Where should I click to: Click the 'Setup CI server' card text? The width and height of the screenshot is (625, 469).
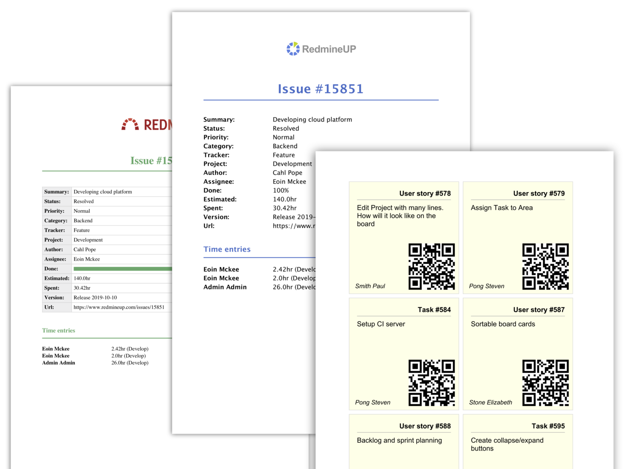pyautogui.click(x=381, y=324)
